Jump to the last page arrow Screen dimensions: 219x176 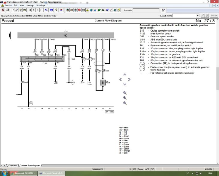pyautogui.click(x=41, y=10)
